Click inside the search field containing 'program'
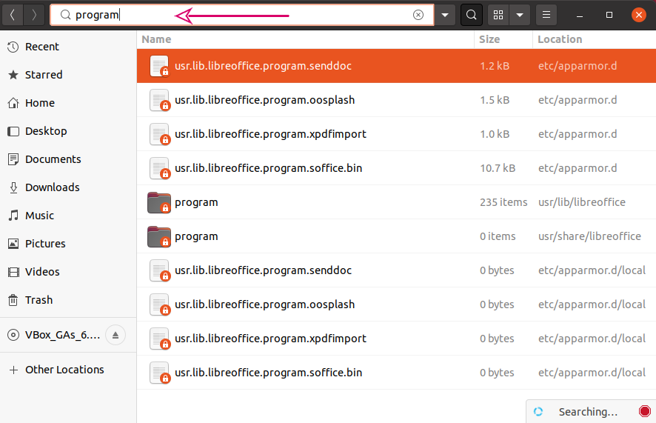Image resolution: width=656 pixels, height=423 pixels. pyautogui.click(x=242, y=15)
